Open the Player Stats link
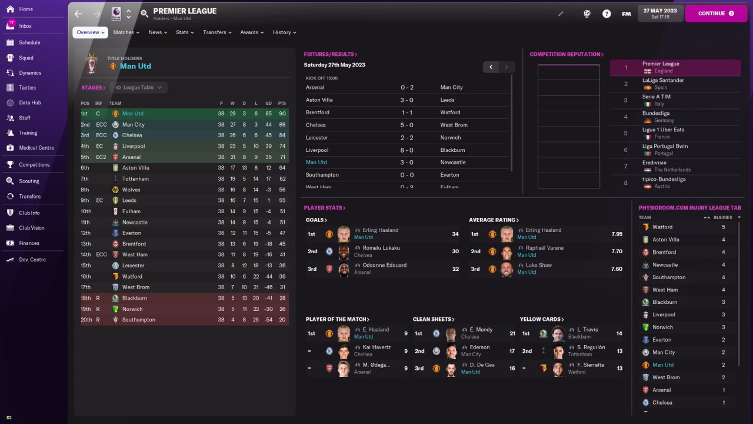The height and width of the screenshot is (424, 753). tap(325, 208)
